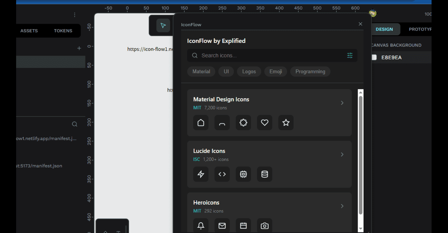Screen dimensions: 448x233
Task: Click the code brackets icon in Lucide
Action: coord(222,174)
